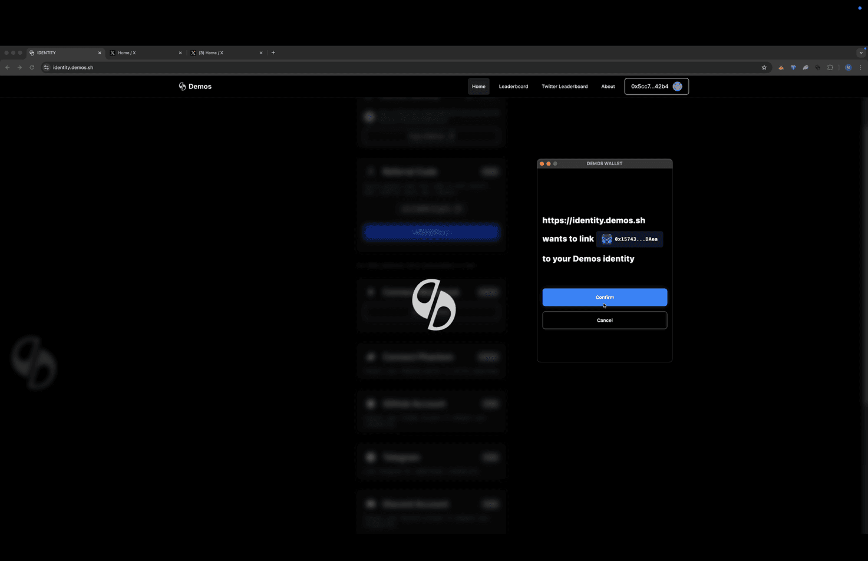Image resolution: width=868 pixels, height=561 pixels.
Task: Click the Demos extension icon in the toolbar
Action: click(818, 67)
